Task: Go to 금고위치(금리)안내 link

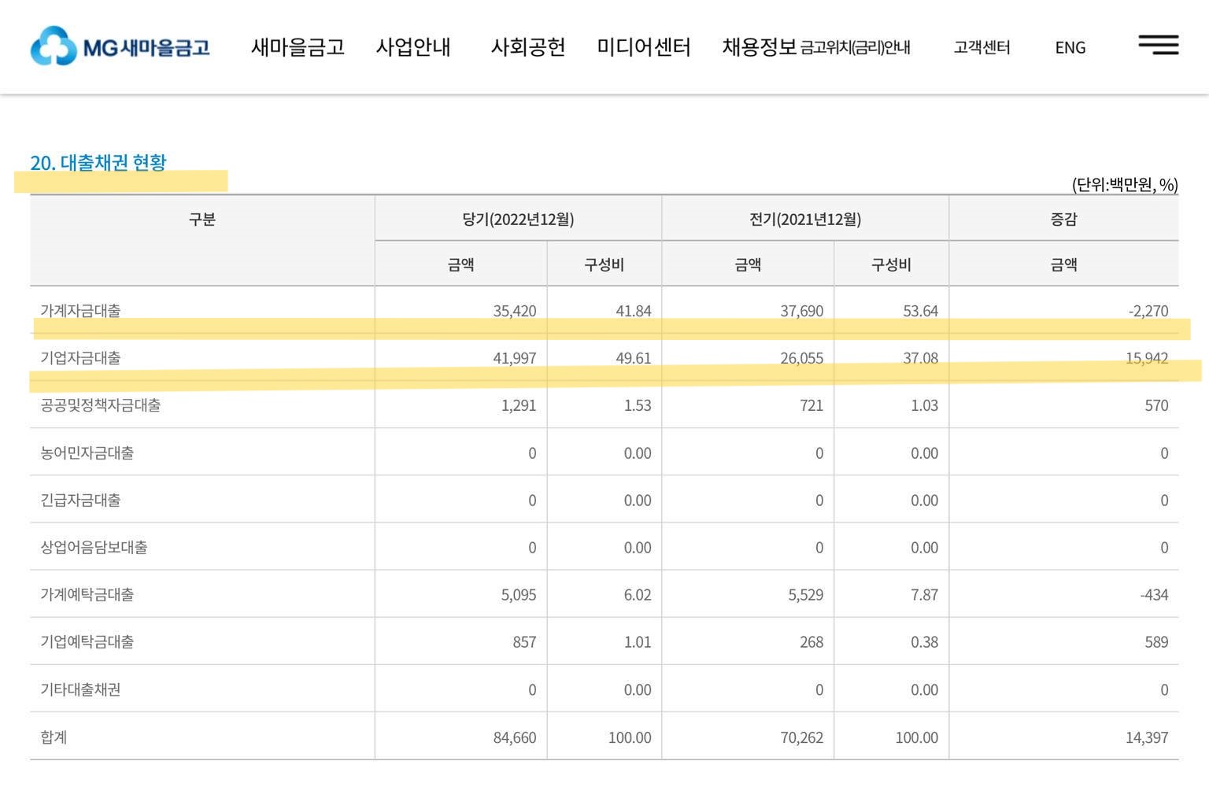Action: (856, 48)
